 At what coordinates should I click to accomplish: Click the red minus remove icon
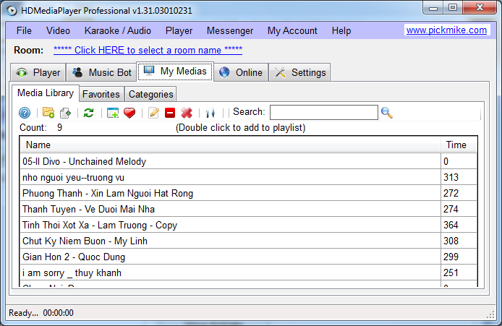coord(170,113)
